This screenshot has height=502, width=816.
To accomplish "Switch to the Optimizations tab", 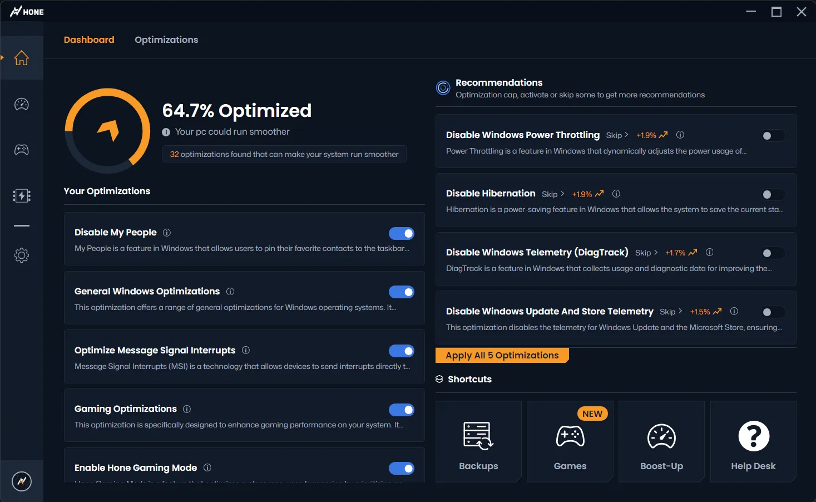I will (166, 40).
